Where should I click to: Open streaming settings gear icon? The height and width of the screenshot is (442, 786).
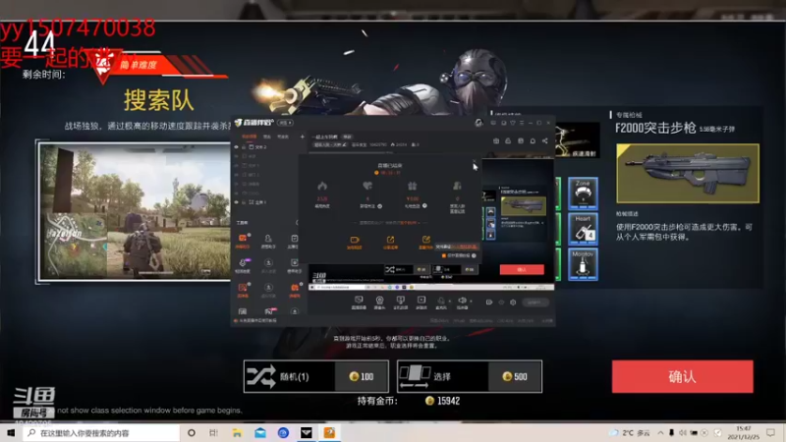[513, 303]
